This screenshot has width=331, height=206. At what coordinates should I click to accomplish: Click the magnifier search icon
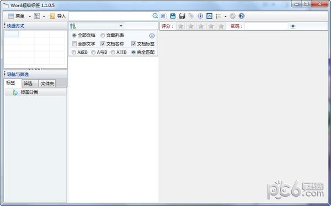155,16
